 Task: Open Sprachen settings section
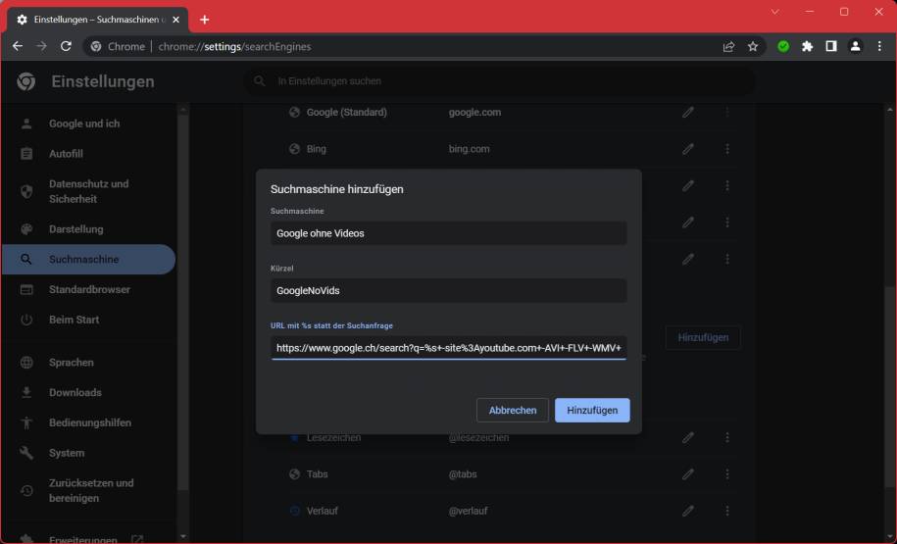(x=71, y=363)
